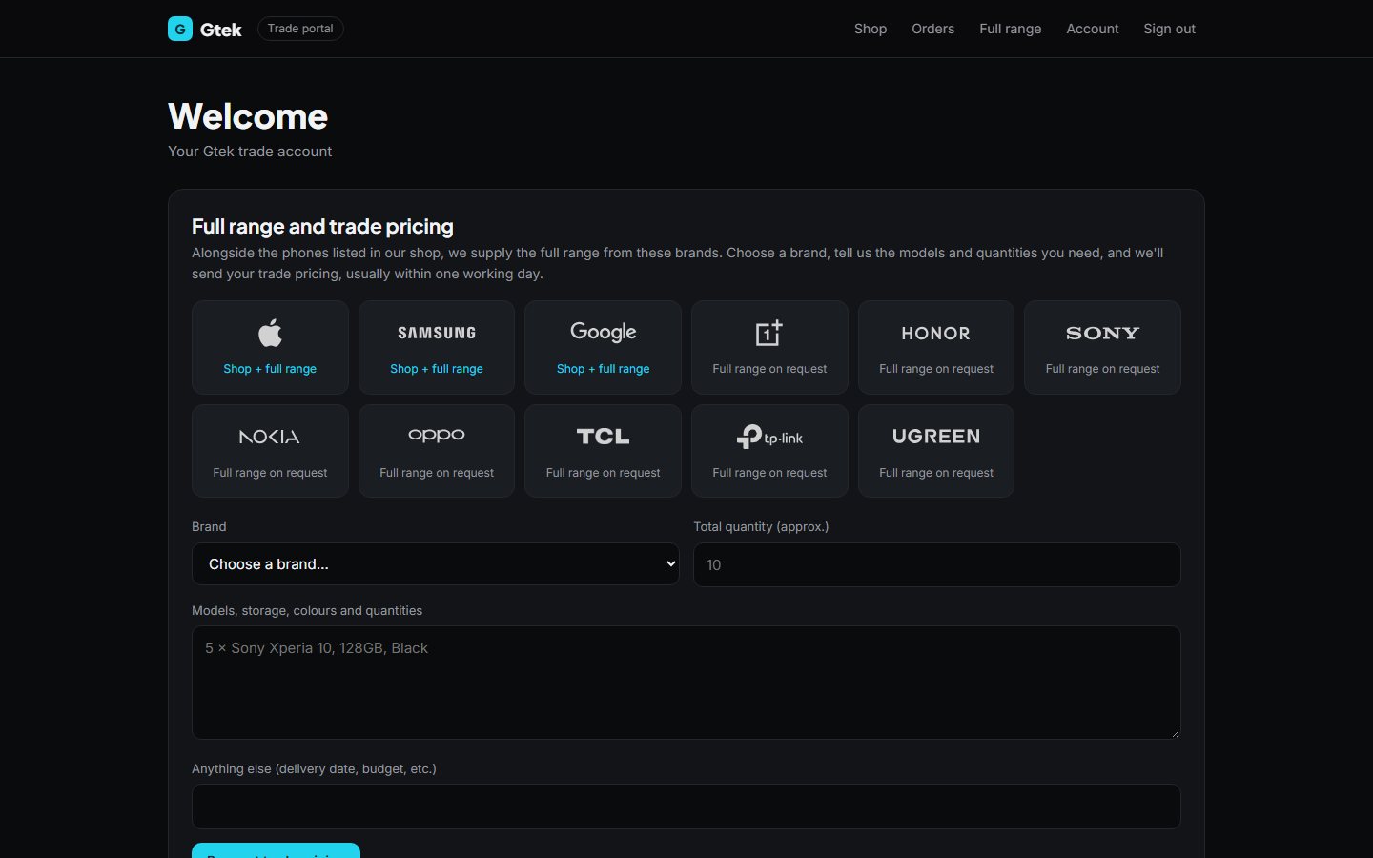Click the Welcome heading
Screen dimensions: 1373x858
click(x=248, y=116)
